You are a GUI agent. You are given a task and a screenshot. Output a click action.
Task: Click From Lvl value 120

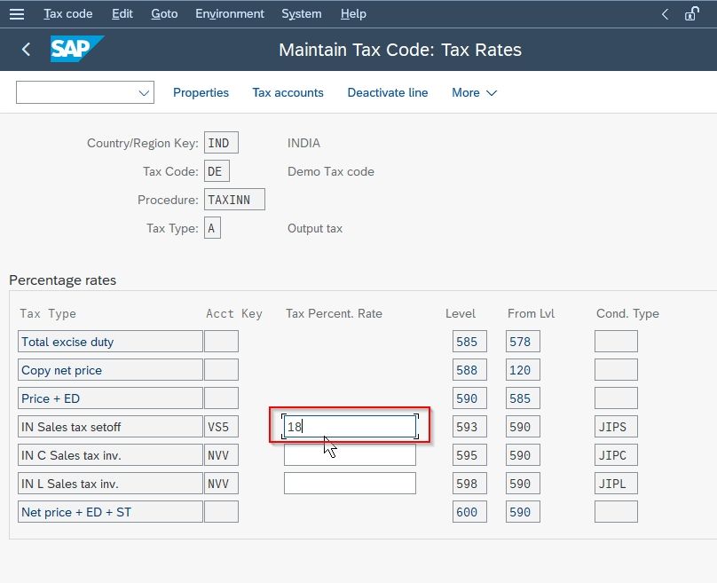[x=523, y=370]
